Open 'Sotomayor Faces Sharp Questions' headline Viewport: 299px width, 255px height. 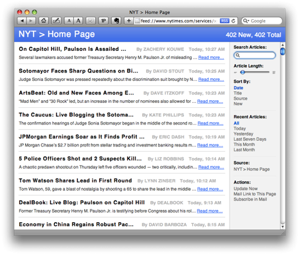[x=78, y=71]
